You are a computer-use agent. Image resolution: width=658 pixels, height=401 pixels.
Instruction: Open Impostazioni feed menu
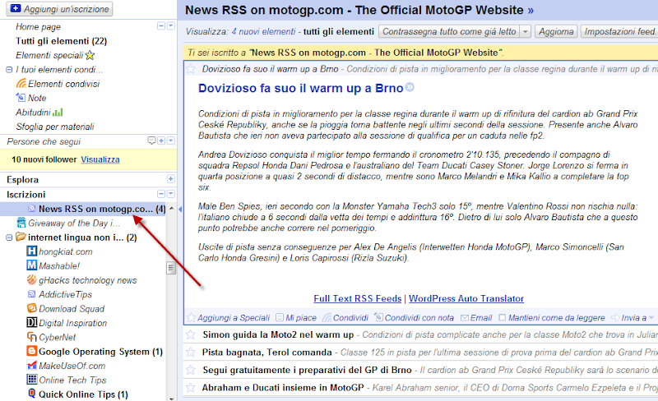(619, 31)
